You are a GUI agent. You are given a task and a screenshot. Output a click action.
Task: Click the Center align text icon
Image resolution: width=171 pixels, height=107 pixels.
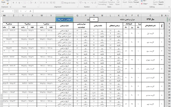point(46,2)
